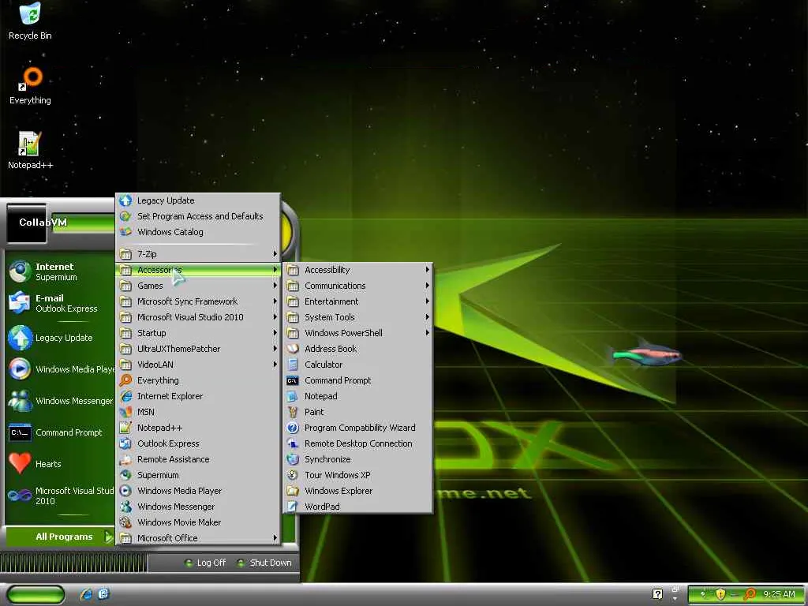
Task: Open the Communications submenu
Action: point(358,286)
